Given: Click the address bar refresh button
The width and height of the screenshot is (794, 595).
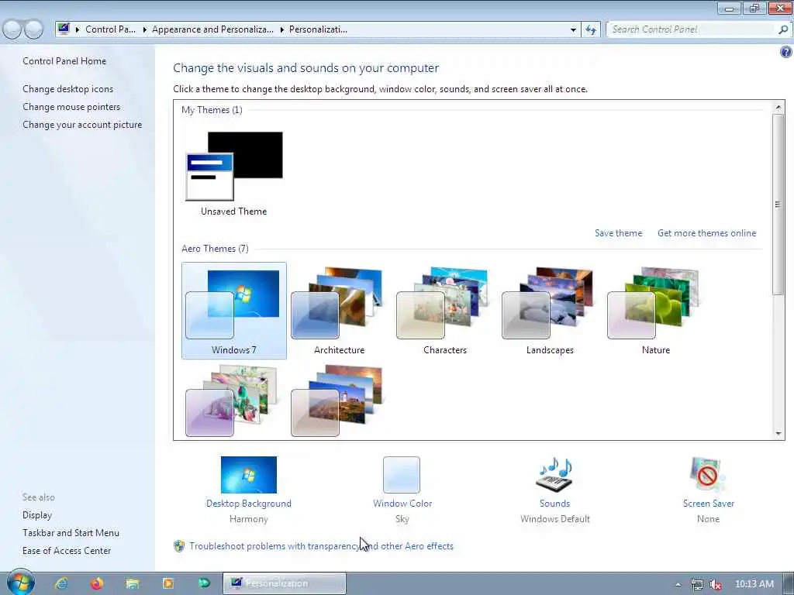Looking at the screenshot, I should click(x=591, y=29).
